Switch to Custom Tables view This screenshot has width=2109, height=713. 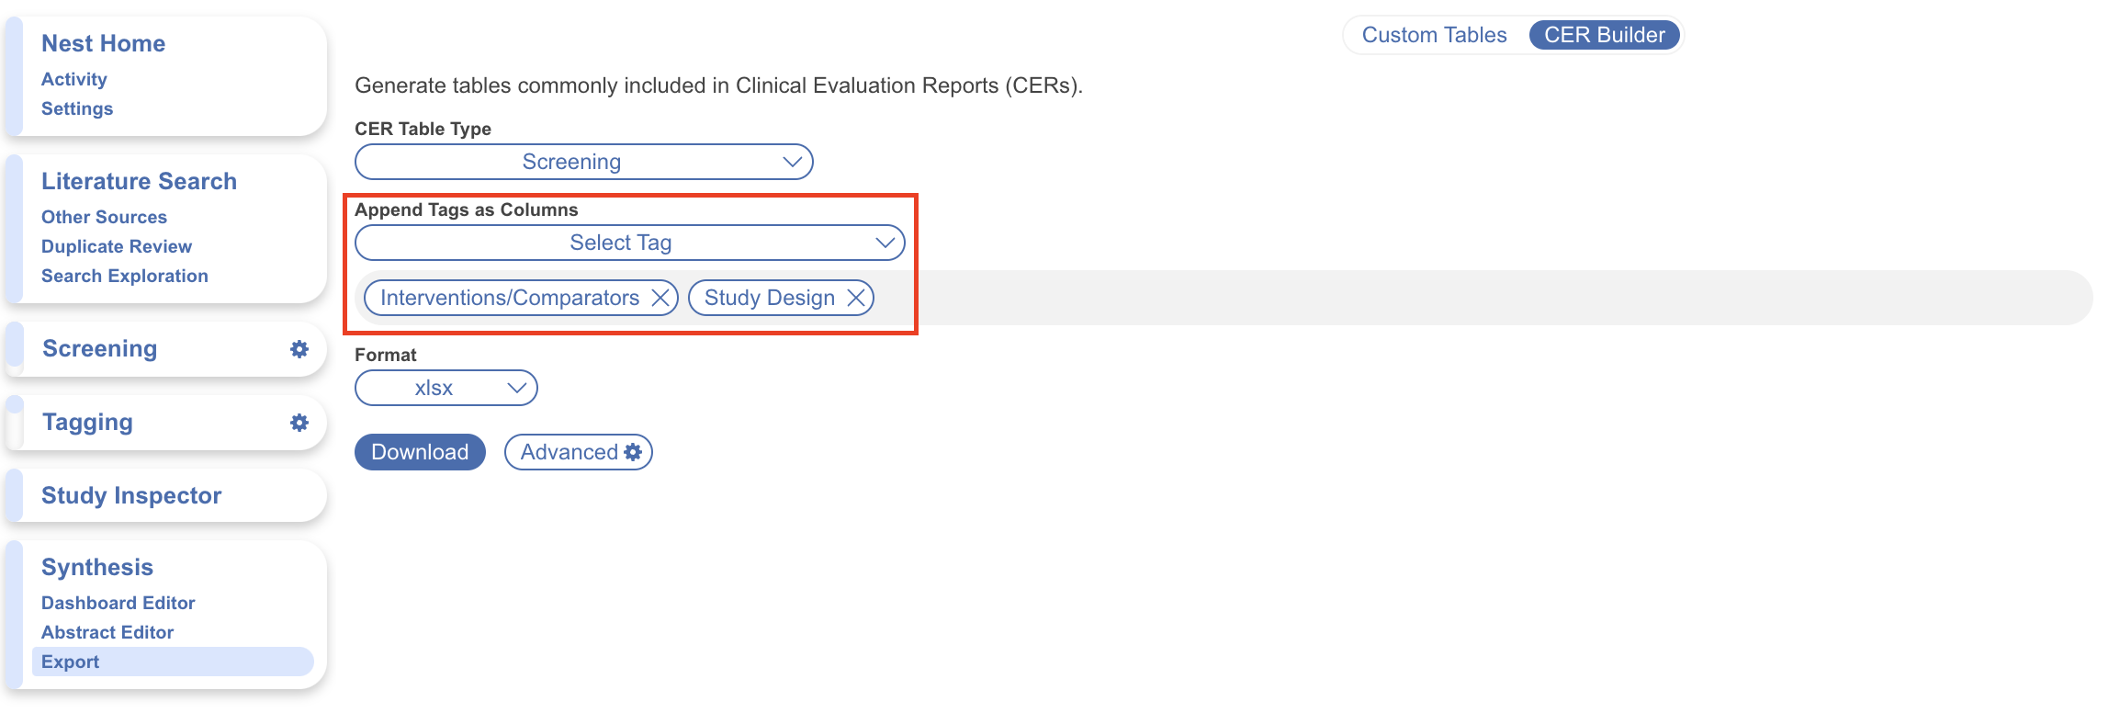[x=1434, y=35]
